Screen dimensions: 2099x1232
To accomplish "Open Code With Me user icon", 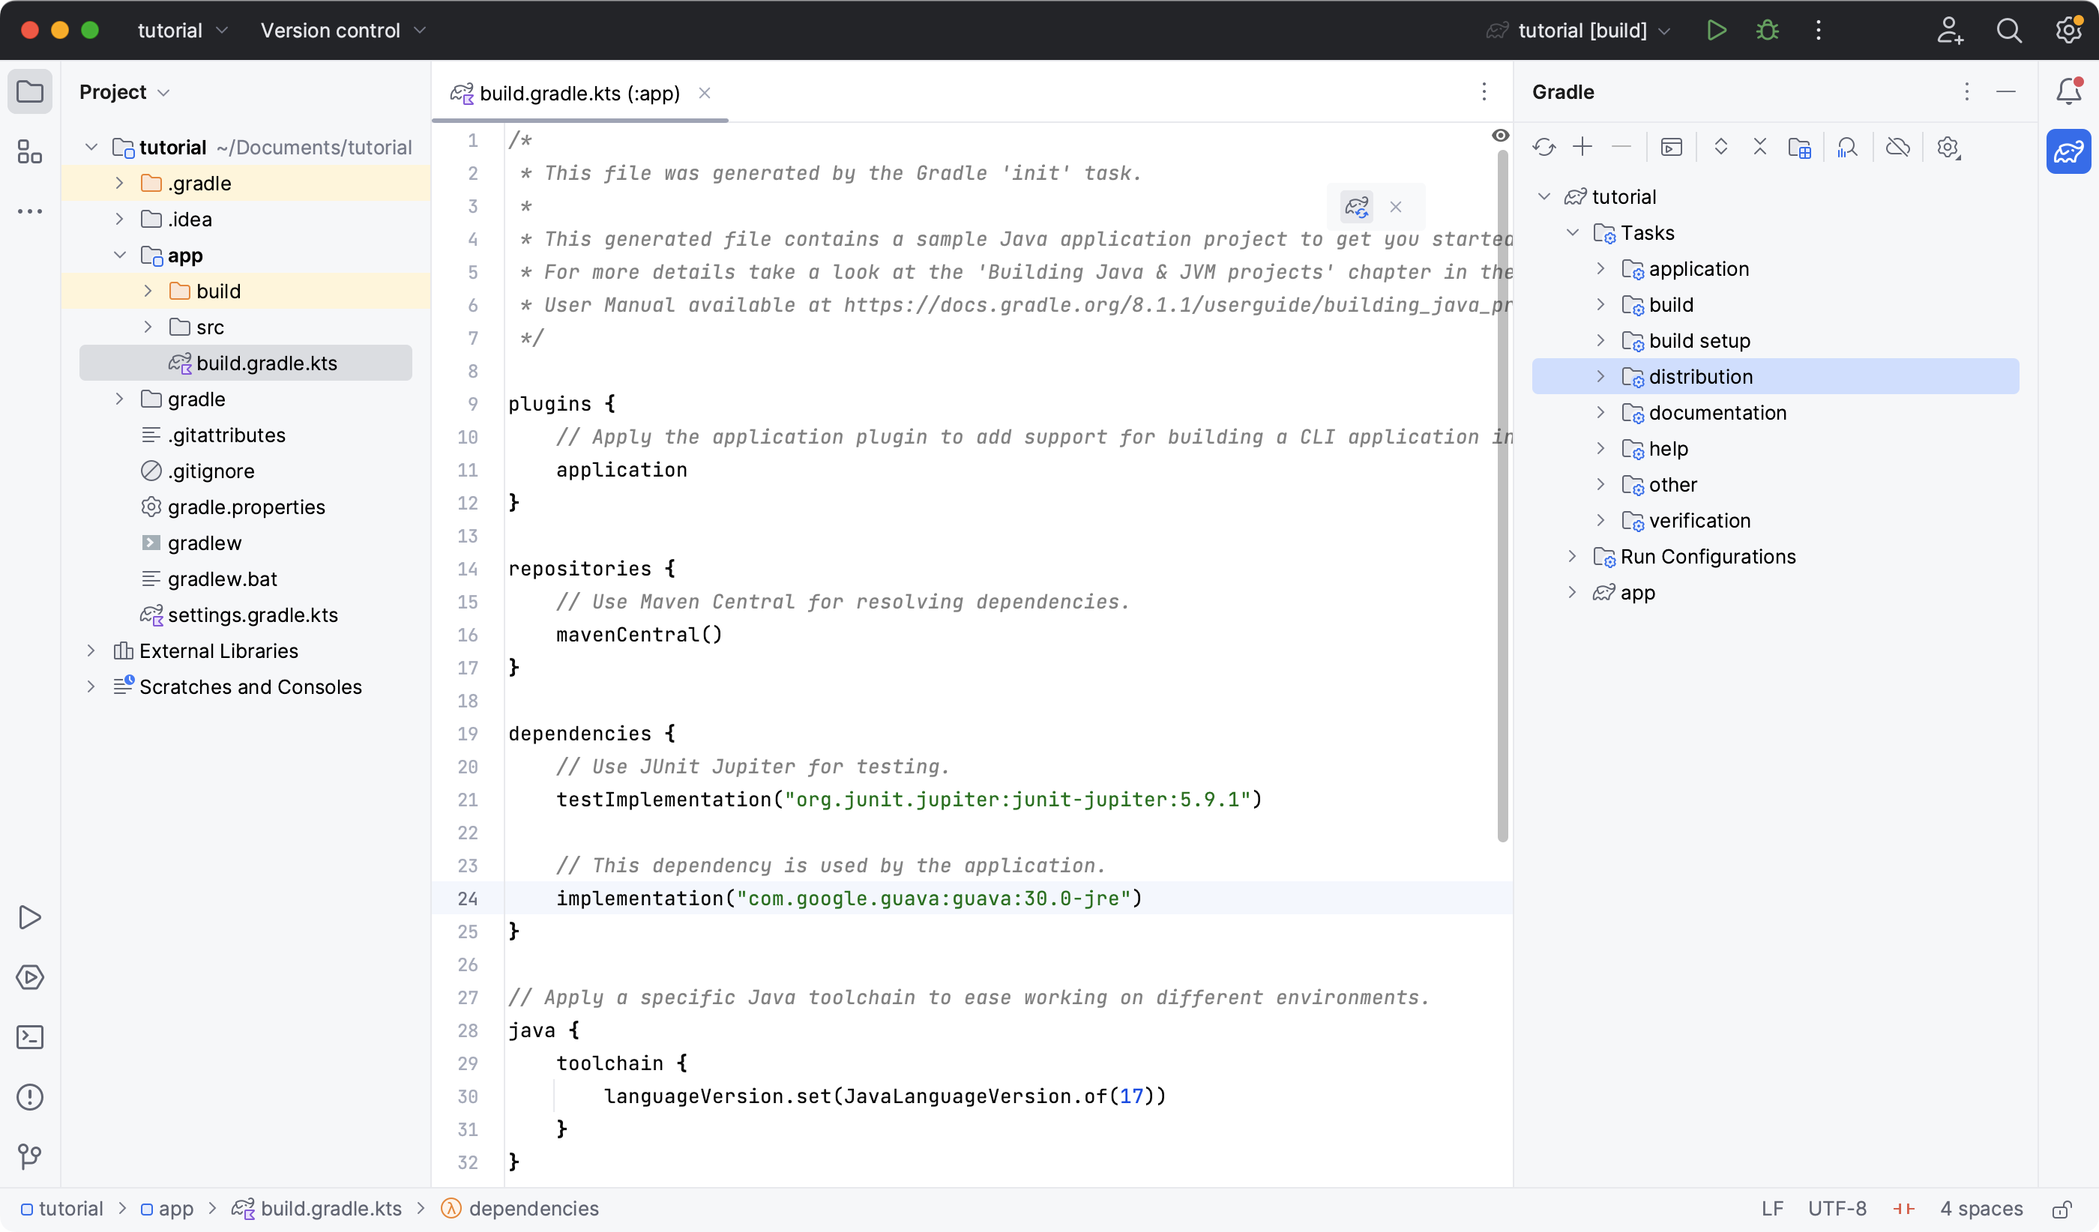I will 1949,31.
